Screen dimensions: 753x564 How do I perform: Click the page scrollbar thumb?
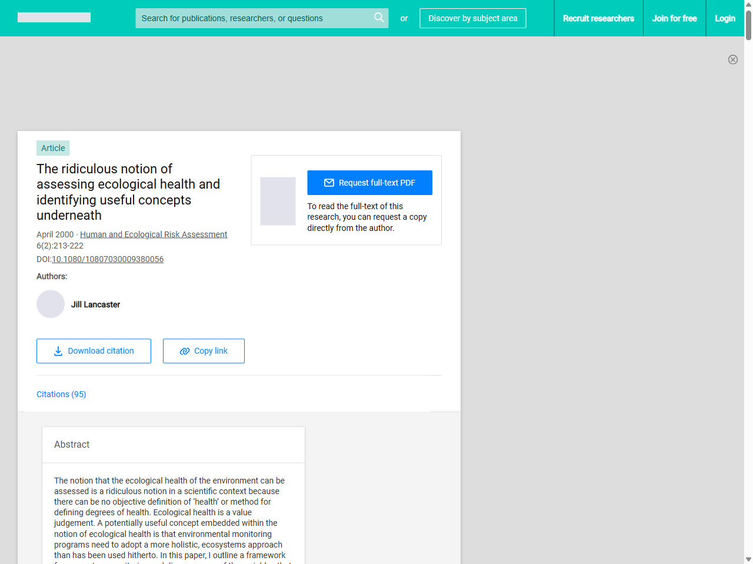[x=748, y=25]
